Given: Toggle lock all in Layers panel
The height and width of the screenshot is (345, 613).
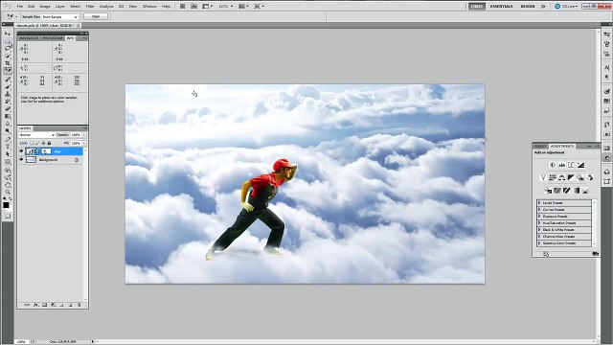Looking at the screenshot, I should coord(49,143).
